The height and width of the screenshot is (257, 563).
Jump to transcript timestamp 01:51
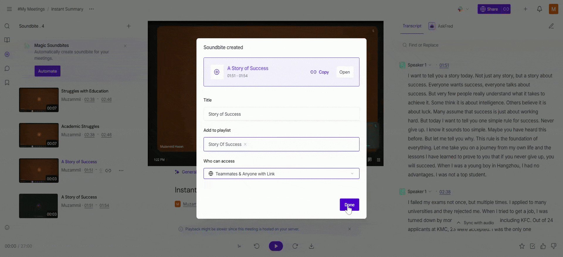444,65
